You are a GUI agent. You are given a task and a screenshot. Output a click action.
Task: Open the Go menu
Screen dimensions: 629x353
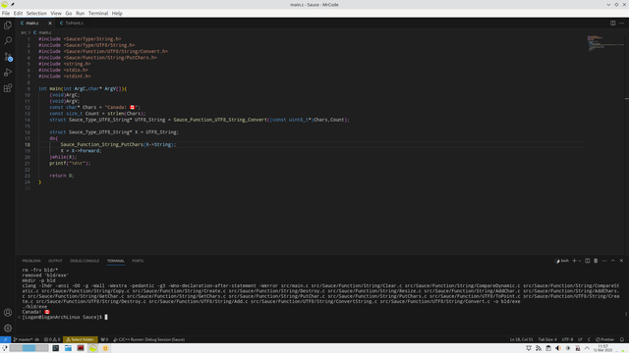coord(69,13)
